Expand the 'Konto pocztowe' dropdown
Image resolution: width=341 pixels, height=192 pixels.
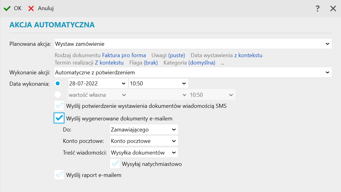coord(174,141)
